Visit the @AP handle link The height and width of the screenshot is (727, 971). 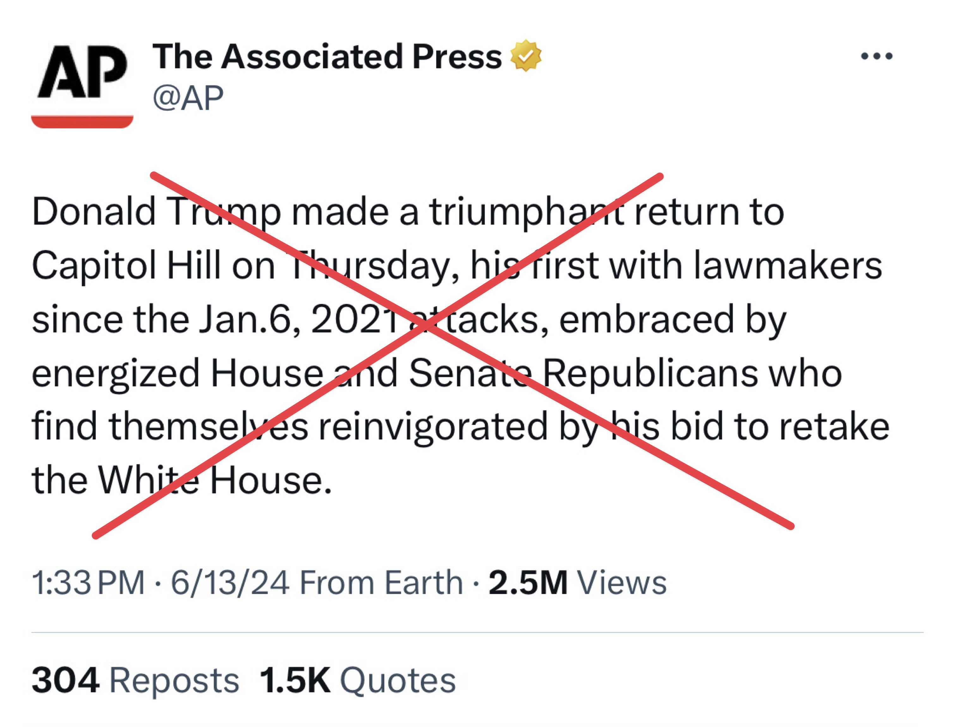tap(188, 98)
